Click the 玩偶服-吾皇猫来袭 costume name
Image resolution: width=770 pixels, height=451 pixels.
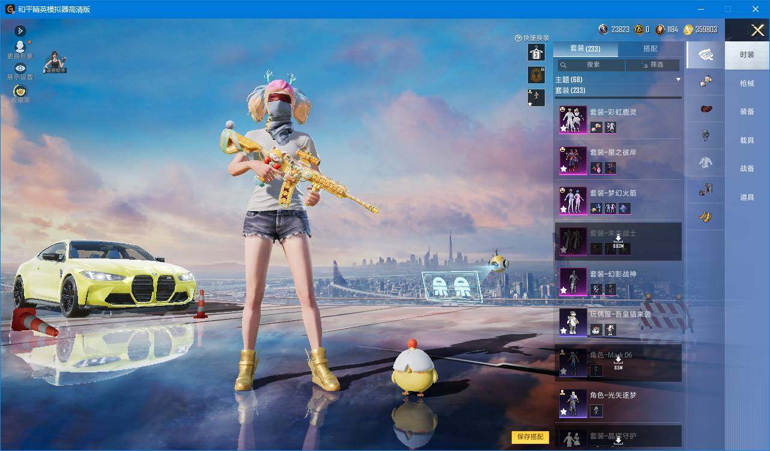click(x=620, y=314)
